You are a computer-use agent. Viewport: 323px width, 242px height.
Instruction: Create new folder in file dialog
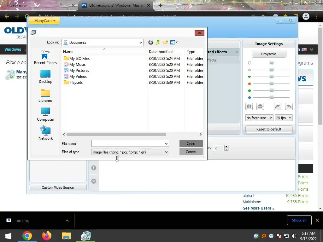[165, 43]
